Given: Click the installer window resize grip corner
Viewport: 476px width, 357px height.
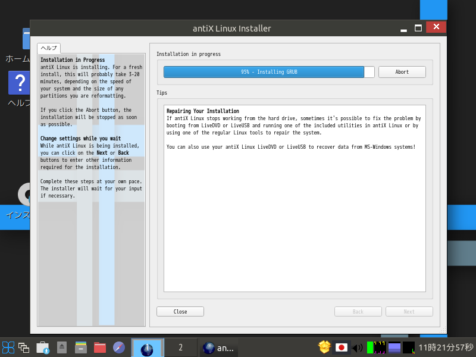Looking at the screenshot, I should coord(443,330).
